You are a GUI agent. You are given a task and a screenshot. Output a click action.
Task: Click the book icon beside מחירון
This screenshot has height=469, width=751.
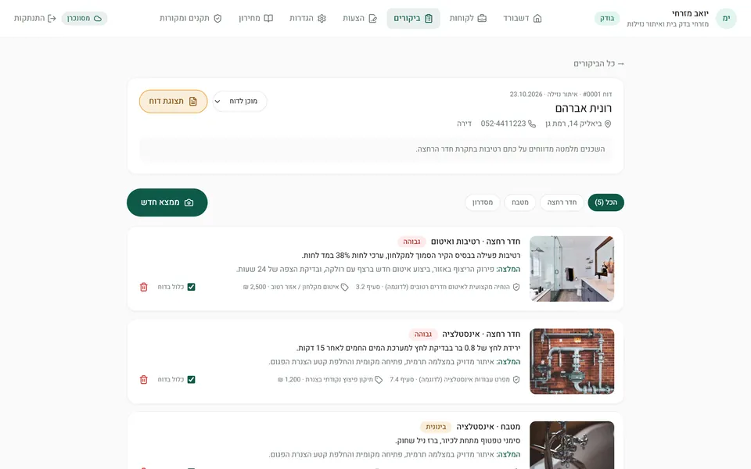268,18
